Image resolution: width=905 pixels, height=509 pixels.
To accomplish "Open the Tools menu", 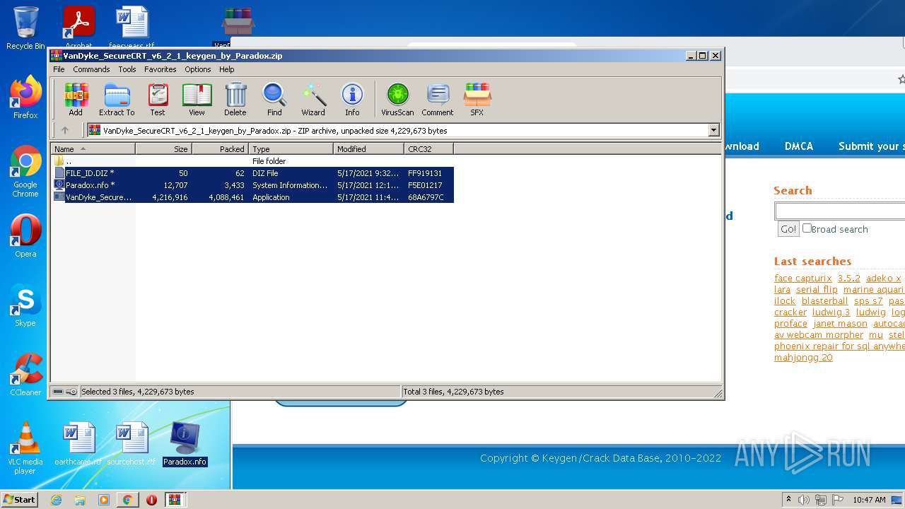I will [x=127, y=69].
